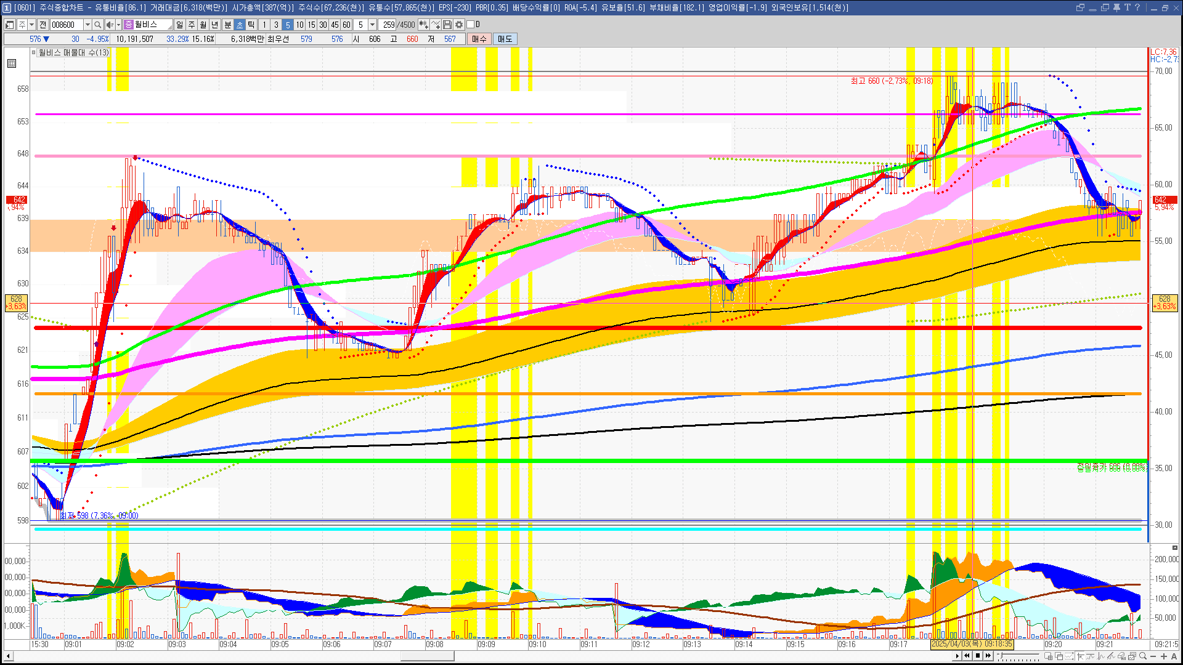Viewport: 1183px width, 665px height.
Task: Open chart settings gear icon
Action: click(x=459, y=25)
